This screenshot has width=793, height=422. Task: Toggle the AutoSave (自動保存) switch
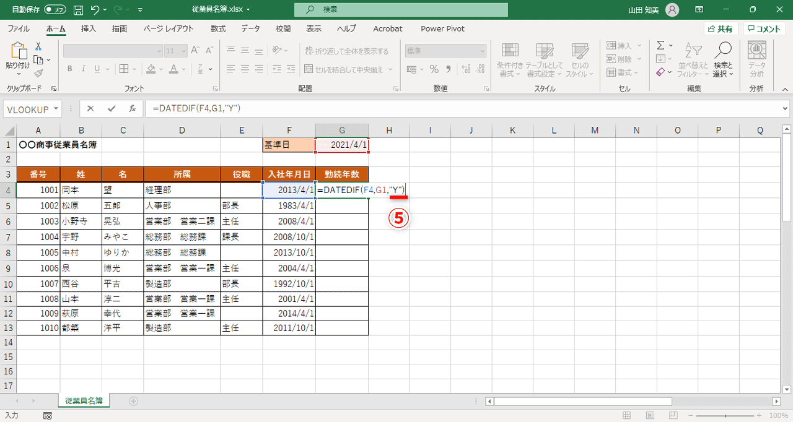pos(56,10)
